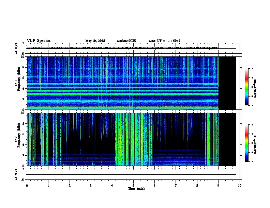Click the "-7" label on ch.2 colorbar

click(251, 161)
